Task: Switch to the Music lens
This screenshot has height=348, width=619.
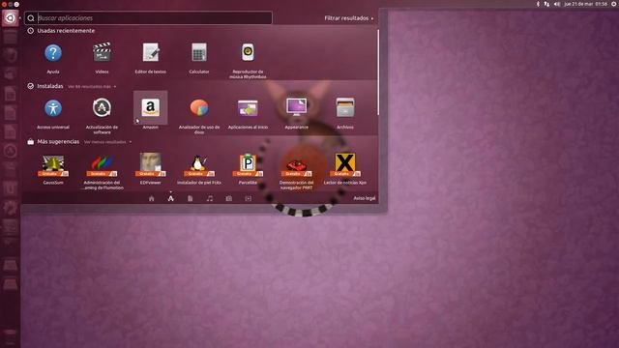Action: click(x=209, y=198)
